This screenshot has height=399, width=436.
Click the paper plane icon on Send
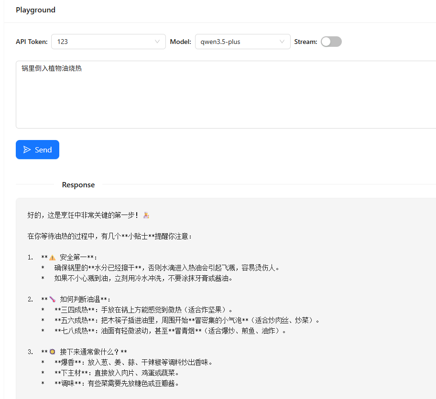27,150
